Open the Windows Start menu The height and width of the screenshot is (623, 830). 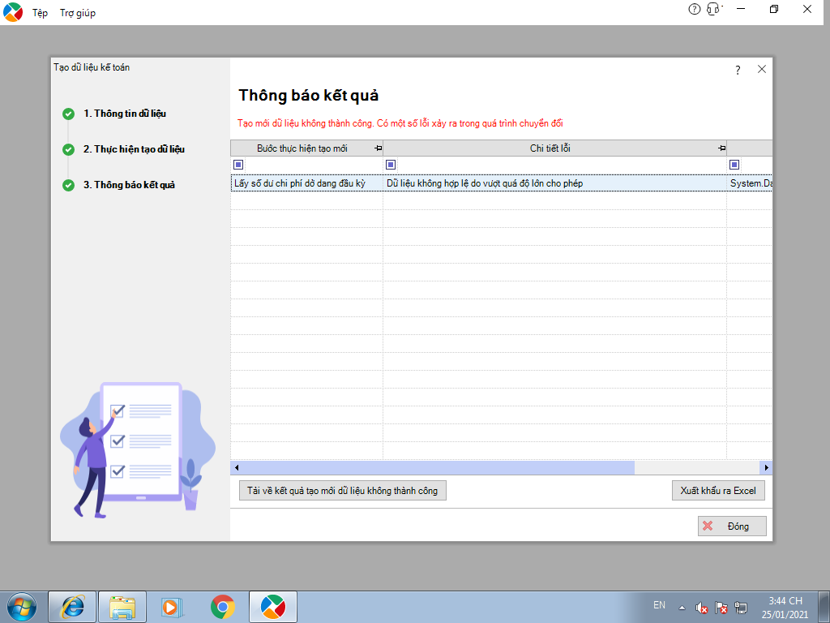click(22, 607)
